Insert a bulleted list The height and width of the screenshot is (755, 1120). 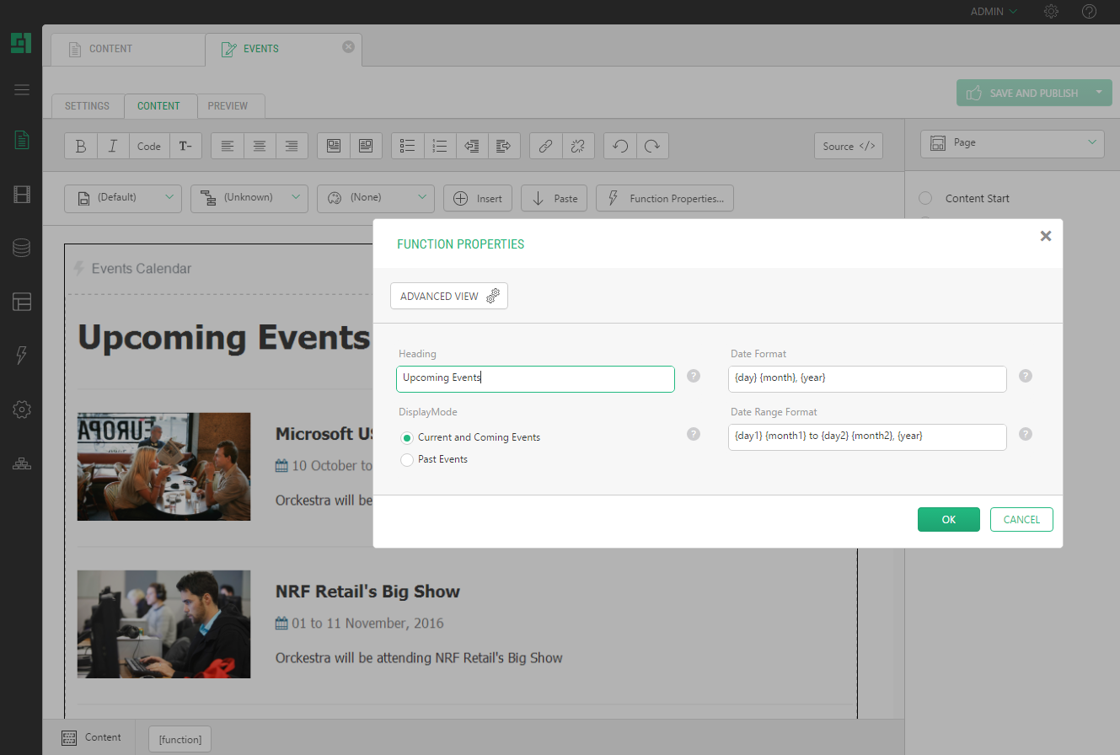pyautogui.click(x=408, y=146)
